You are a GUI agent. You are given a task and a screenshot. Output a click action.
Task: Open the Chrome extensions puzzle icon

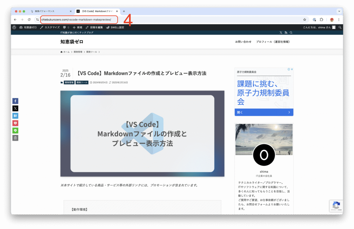(x=322, y=20)
